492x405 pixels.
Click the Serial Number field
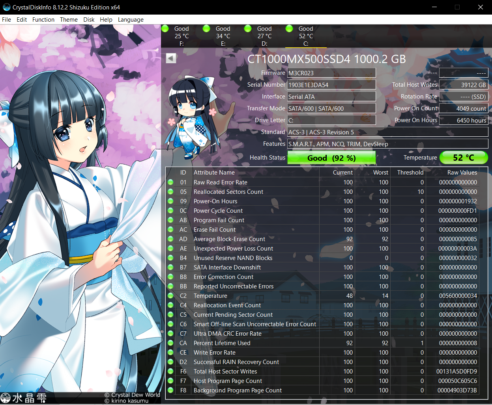(331, 85)
